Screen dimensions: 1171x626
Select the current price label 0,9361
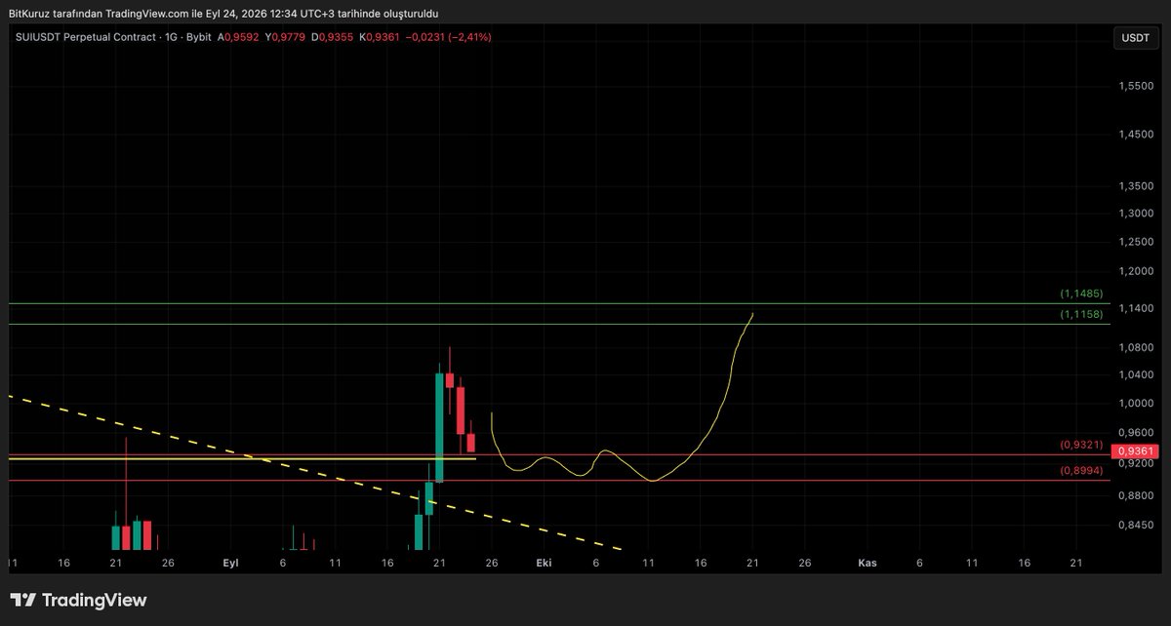[1137, 451]
